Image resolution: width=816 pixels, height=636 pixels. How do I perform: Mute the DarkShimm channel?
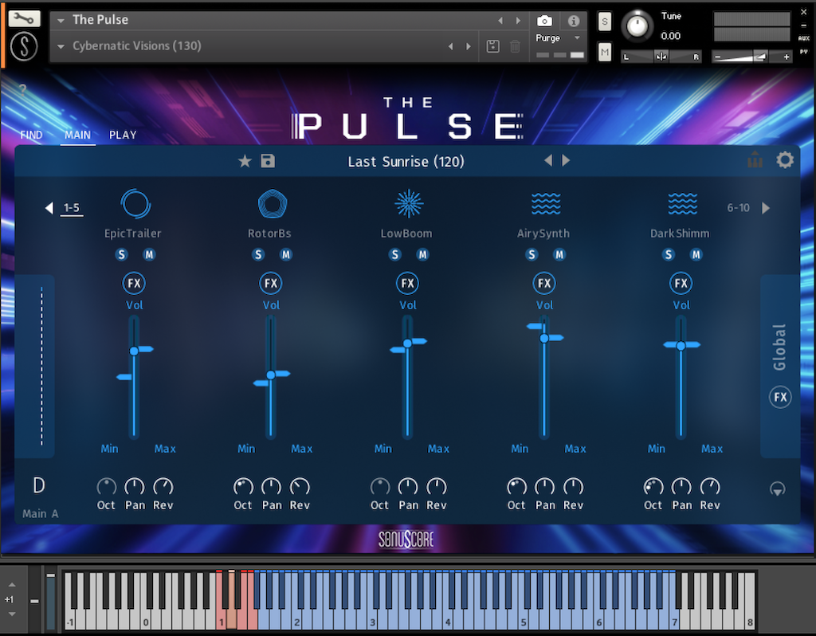coord(696,254)
